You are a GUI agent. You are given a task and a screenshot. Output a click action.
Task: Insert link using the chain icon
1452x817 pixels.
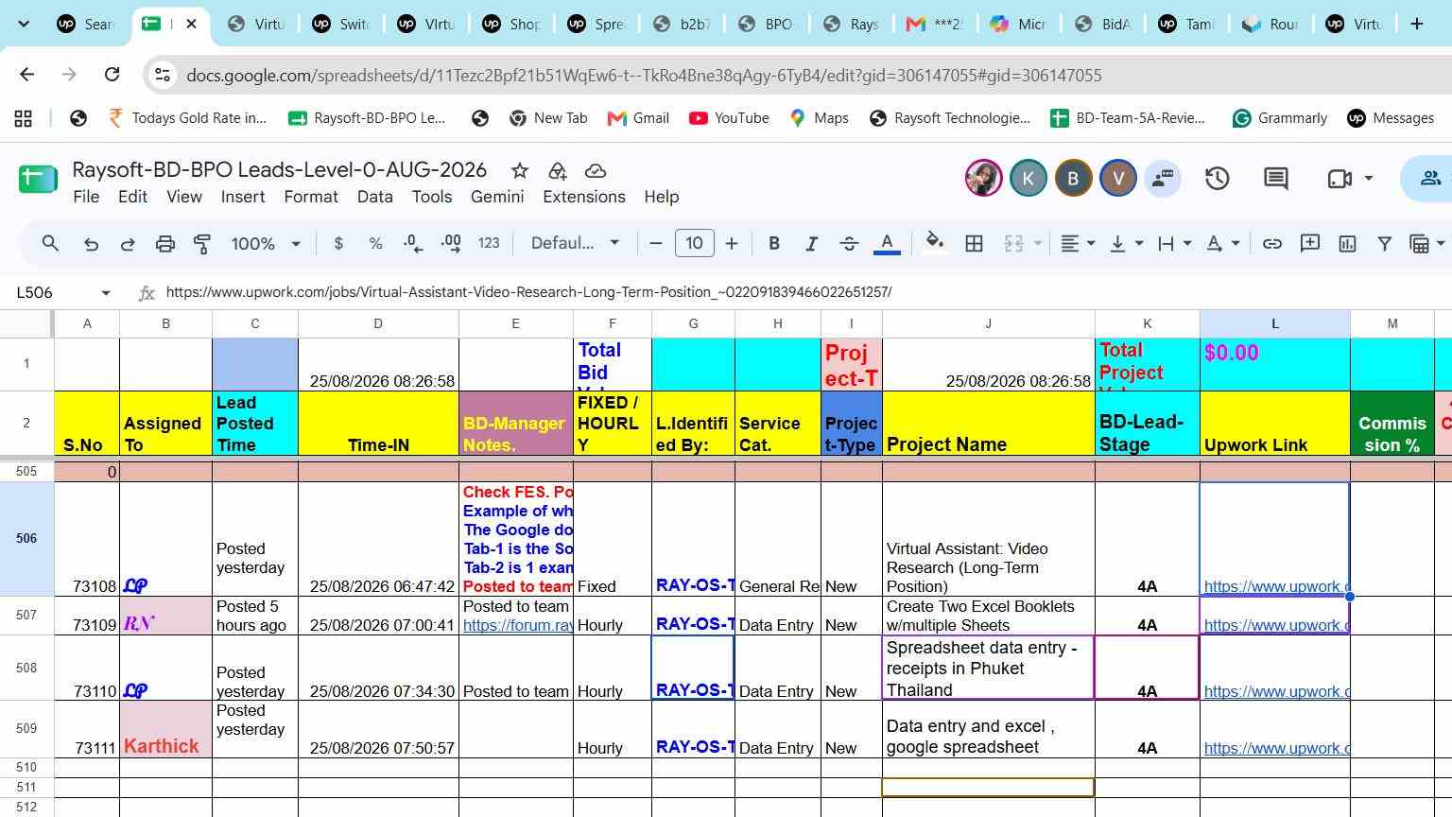(1272, 244)
